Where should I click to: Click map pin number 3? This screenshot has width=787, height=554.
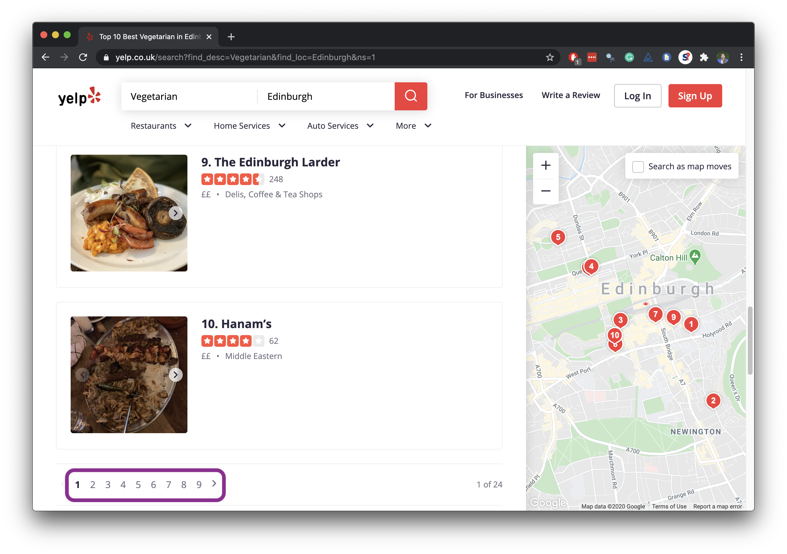tap(620, 320)
